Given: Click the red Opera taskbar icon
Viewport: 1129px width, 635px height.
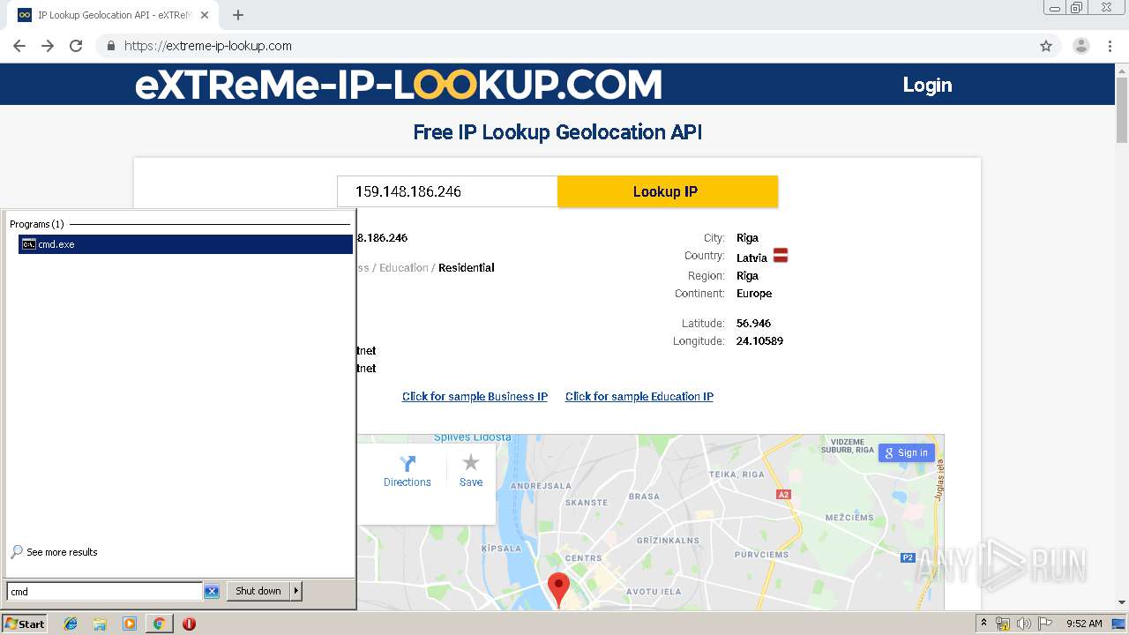Looking at the screenshot, I should tap(189, 624).
